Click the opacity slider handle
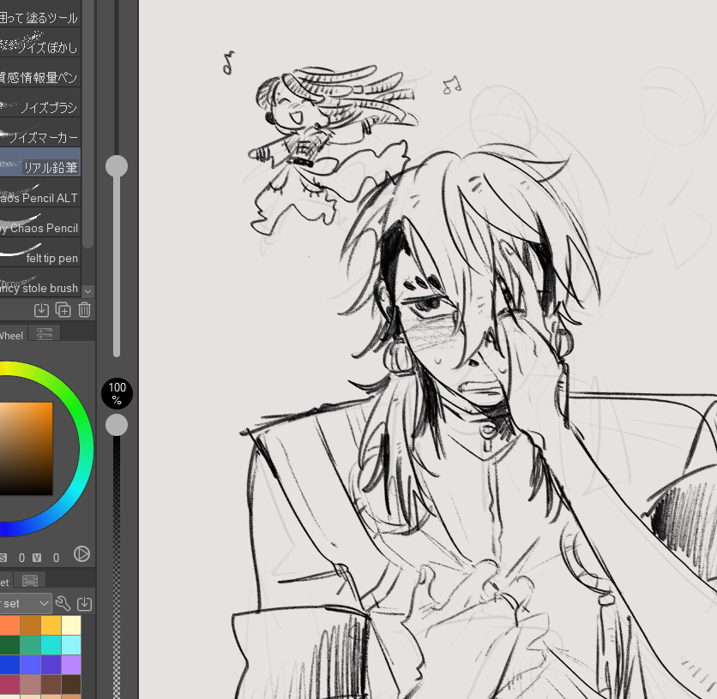Viewport: 717px width, 699px height. pyautogui.click(x=117, y=426)
